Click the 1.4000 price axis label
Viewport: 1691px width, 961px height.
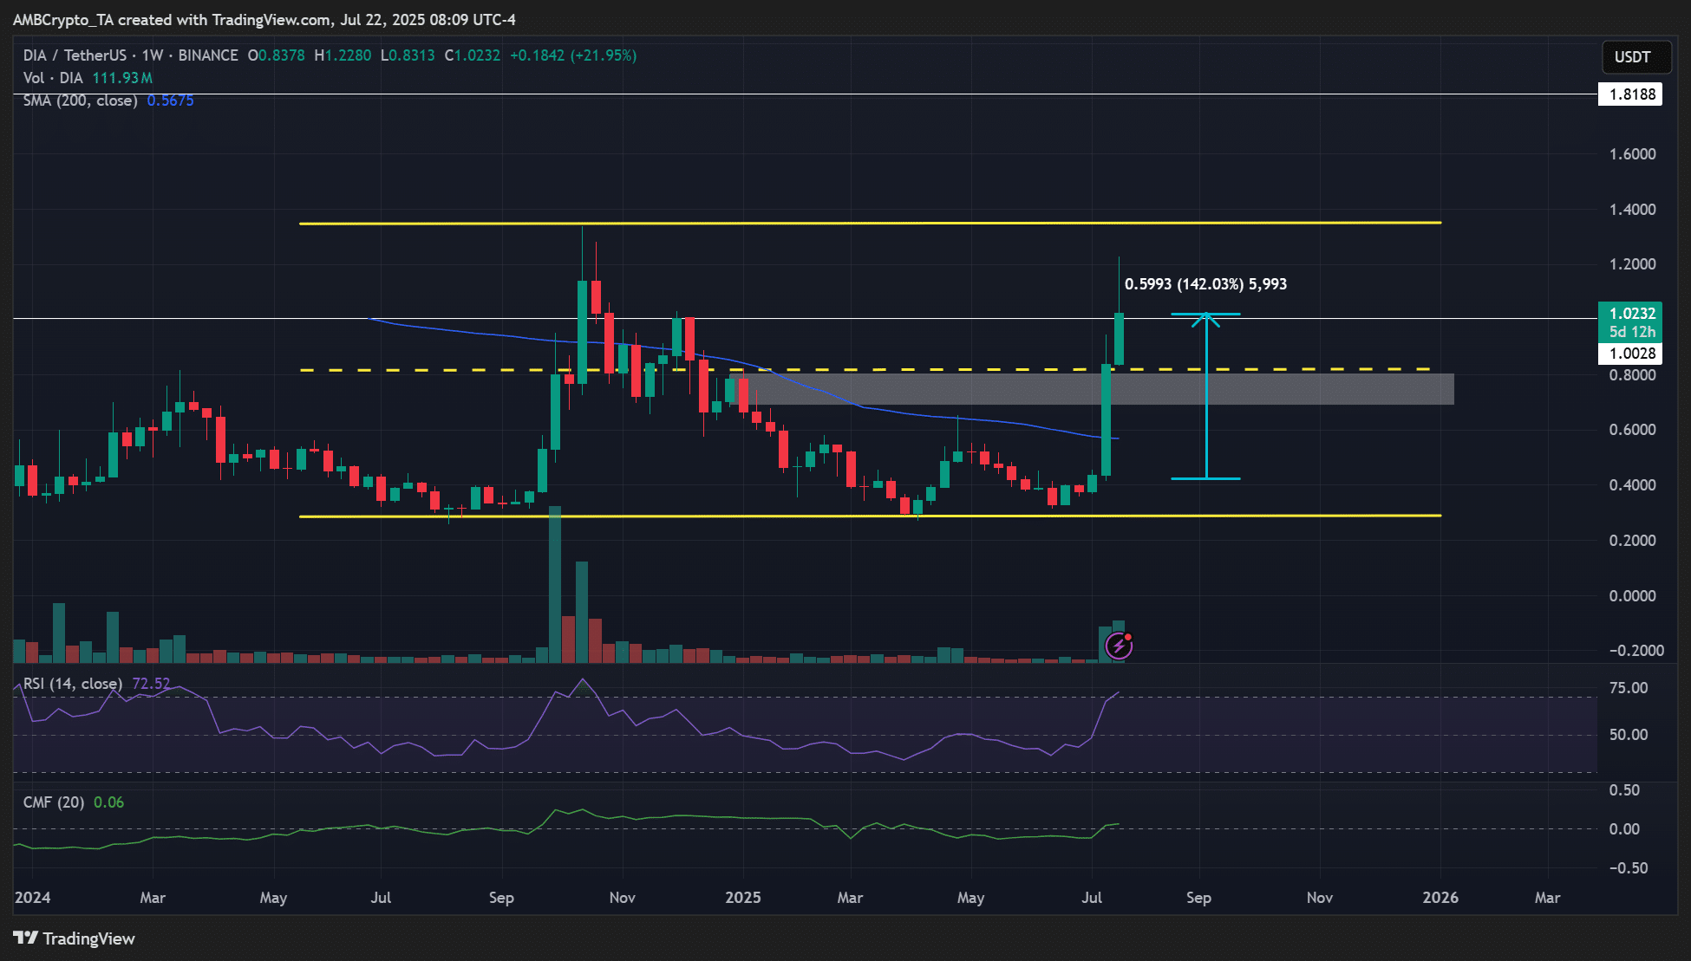click(1632, 210)
